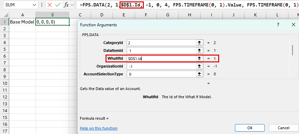Confirm Function Arguments with OK
The height and width of the screenshot is (134, 299).
tap(250, 128)
